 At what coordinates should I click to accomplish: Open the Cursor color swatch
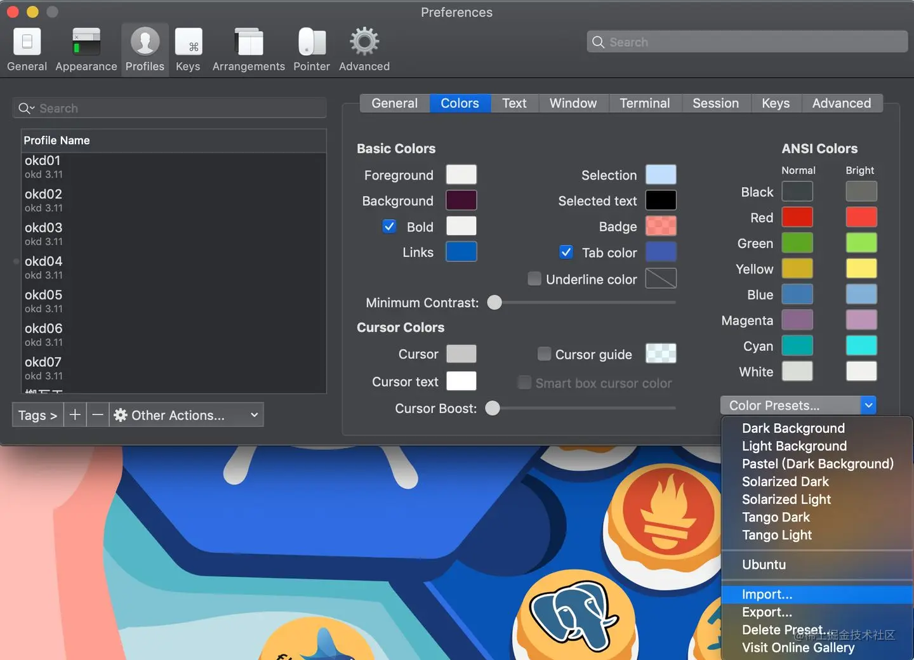pyautogui.click(x=461, y=353)
